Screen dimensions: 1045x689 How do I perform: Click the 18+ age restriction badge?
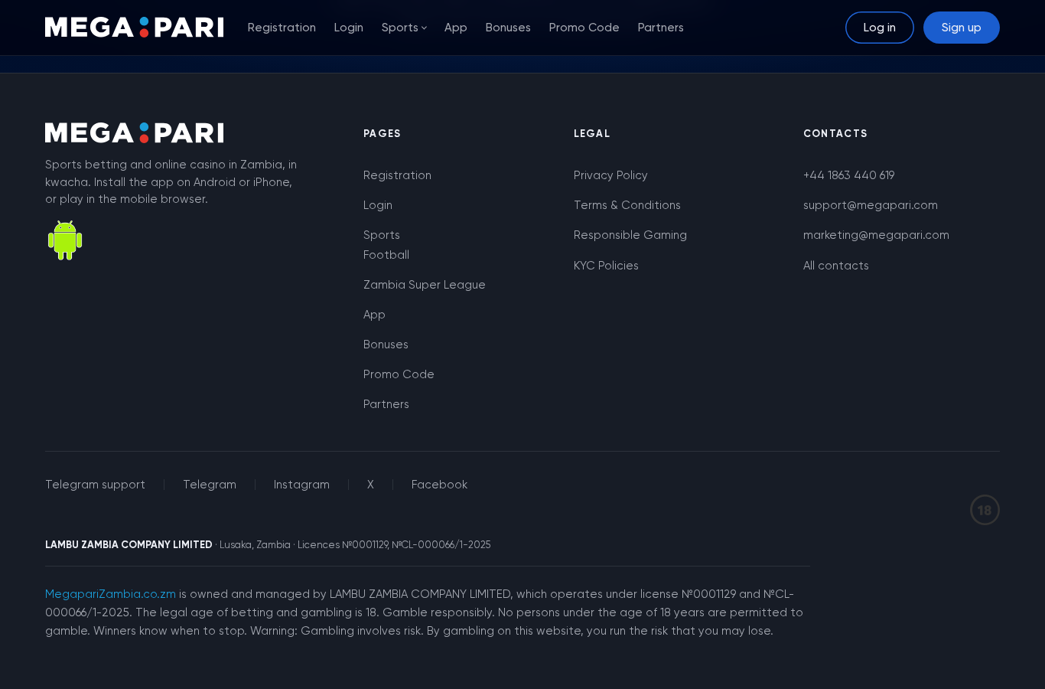point(985,510)
